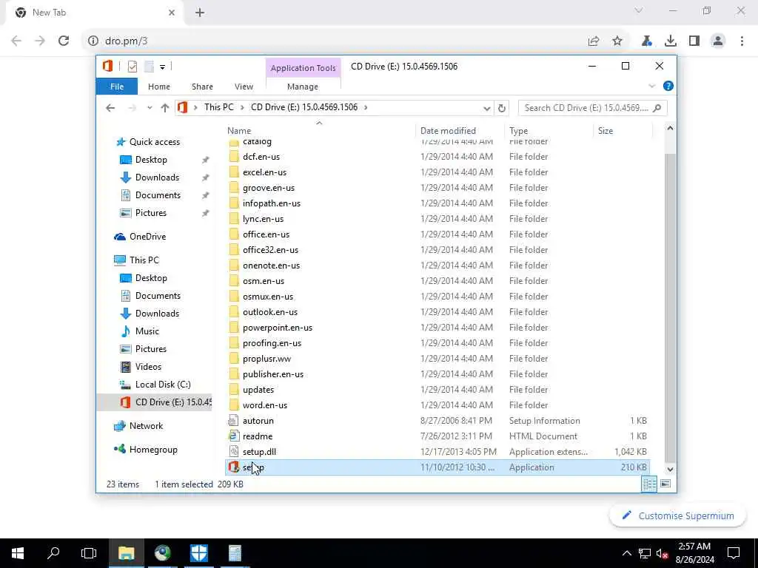Open the Action Center notifications icon

coord(734,553)
